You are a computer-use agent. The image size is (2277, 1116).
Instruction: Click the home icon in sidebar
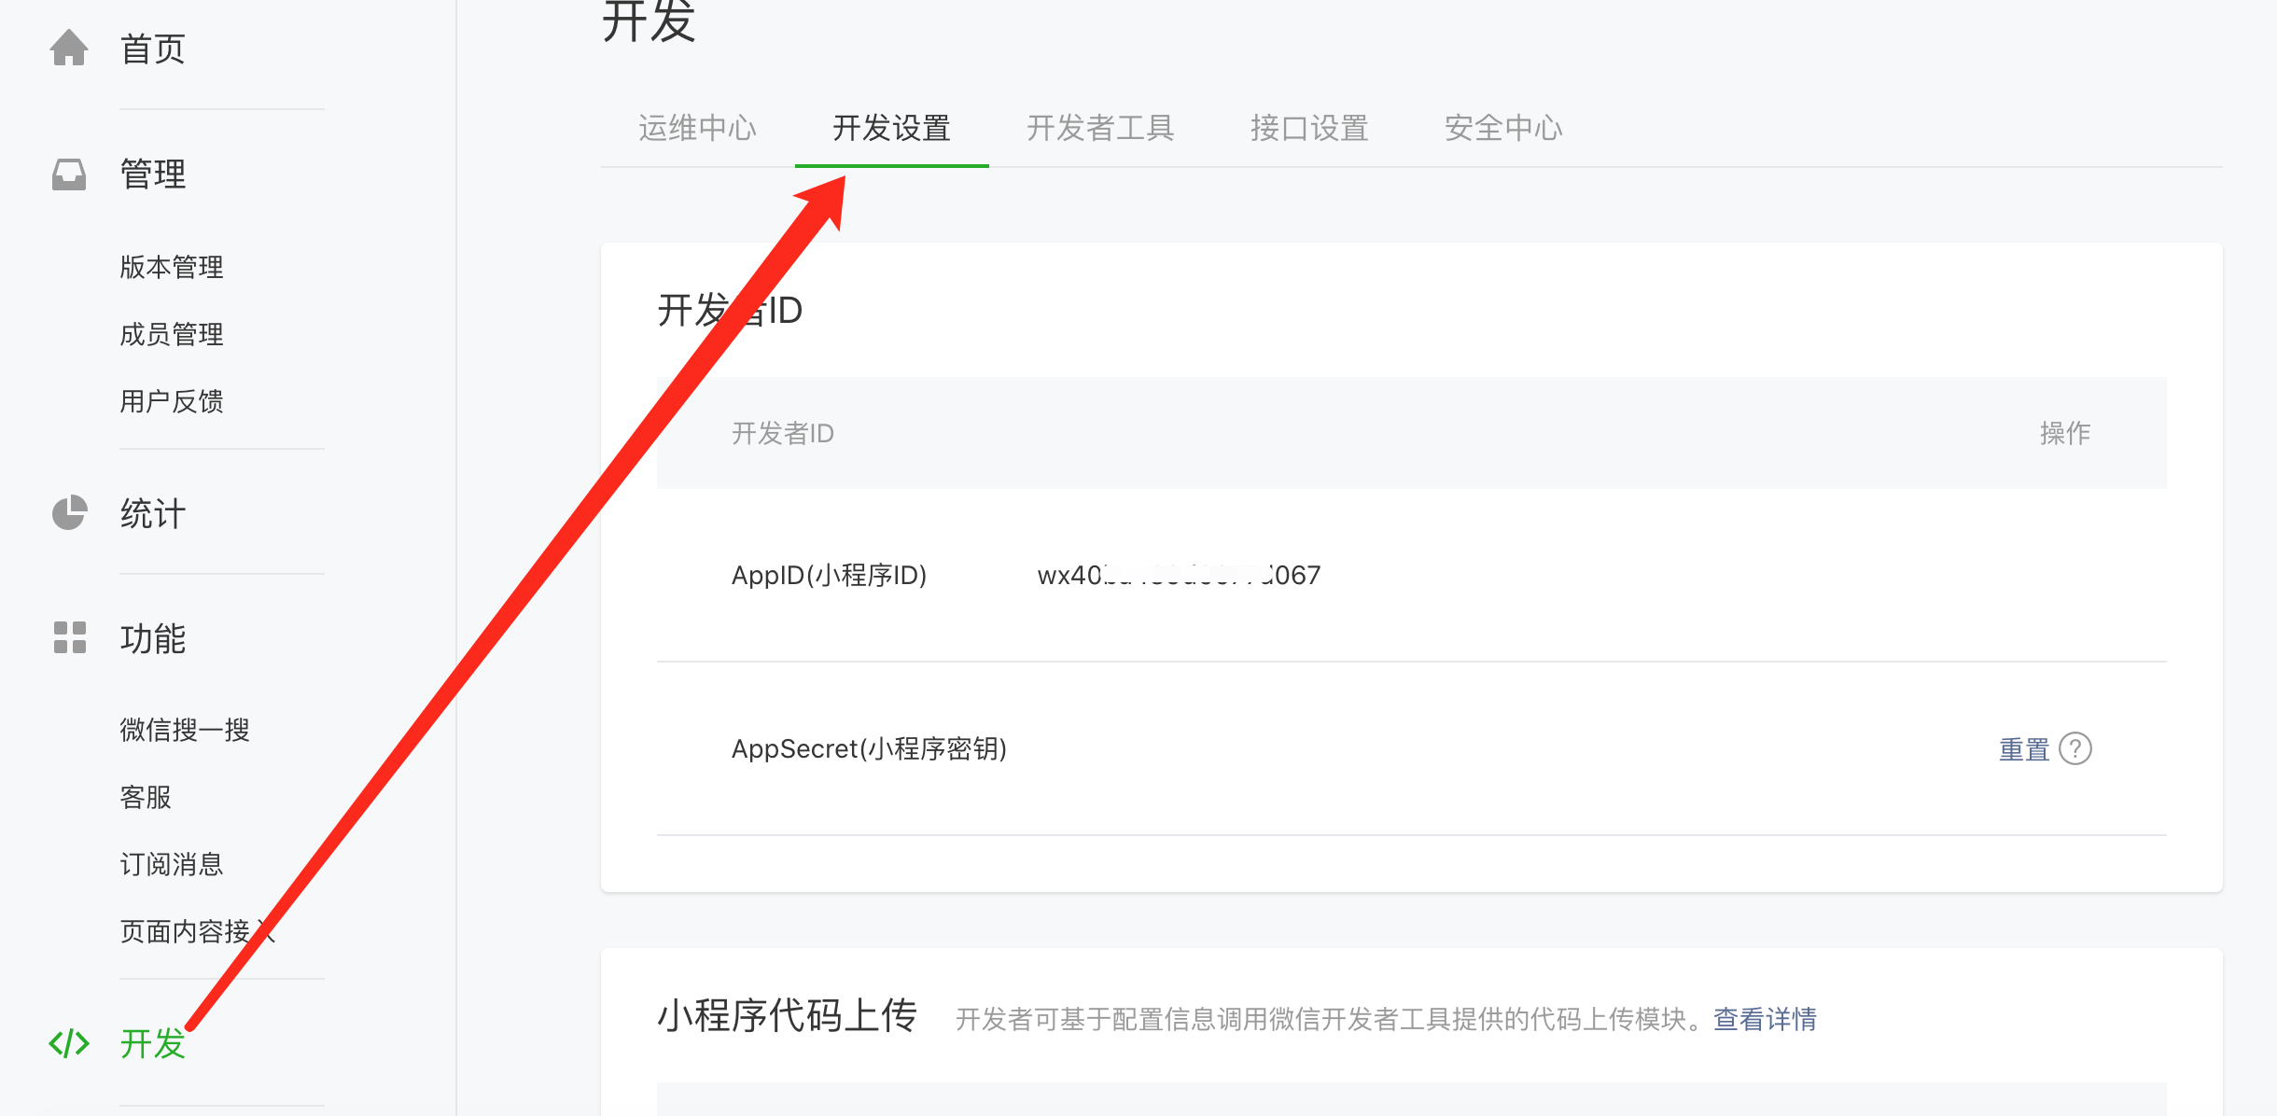pos(69,49)
